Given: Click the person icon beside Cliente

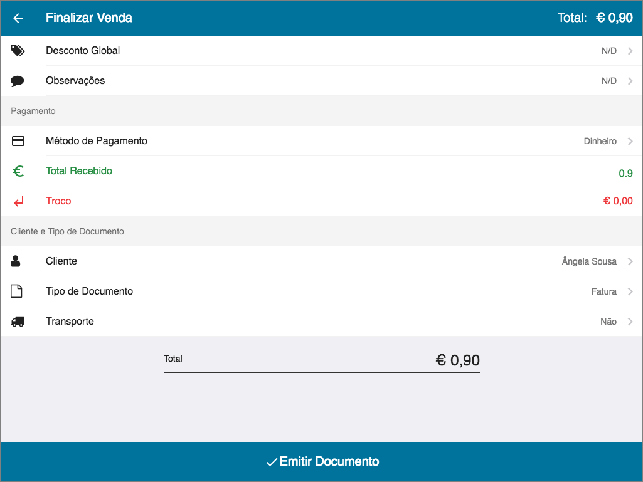Looking at the screenshot, I should pyautogui.click(x=18, y=261).
